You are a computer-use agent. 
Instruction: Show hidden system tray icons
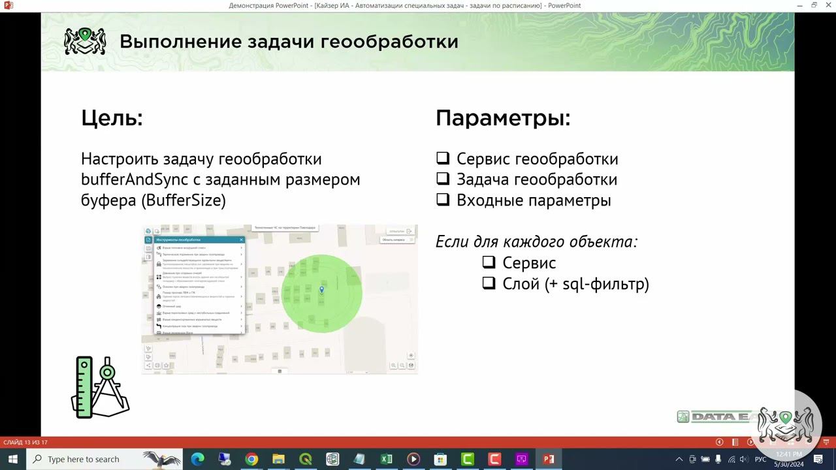click(x=679, y=460)
